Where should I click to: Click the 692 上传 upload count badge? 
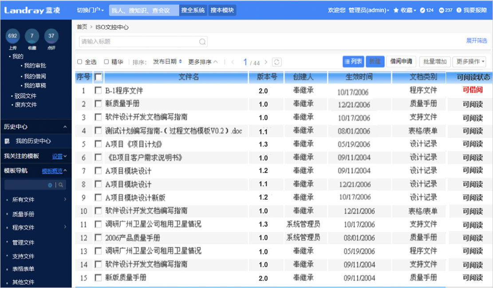(12, 36)
